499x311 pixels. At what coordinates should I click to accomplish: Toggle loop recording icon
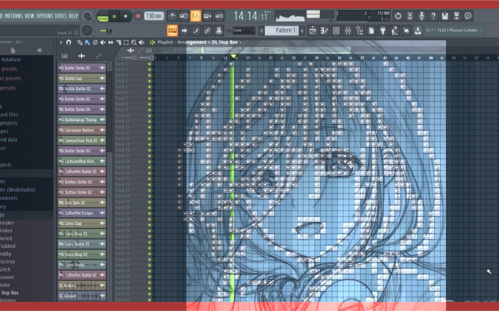[x=219, y=16]
